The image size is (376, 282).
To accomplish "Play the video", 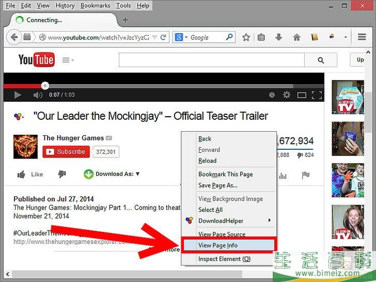I will [17, 95].
